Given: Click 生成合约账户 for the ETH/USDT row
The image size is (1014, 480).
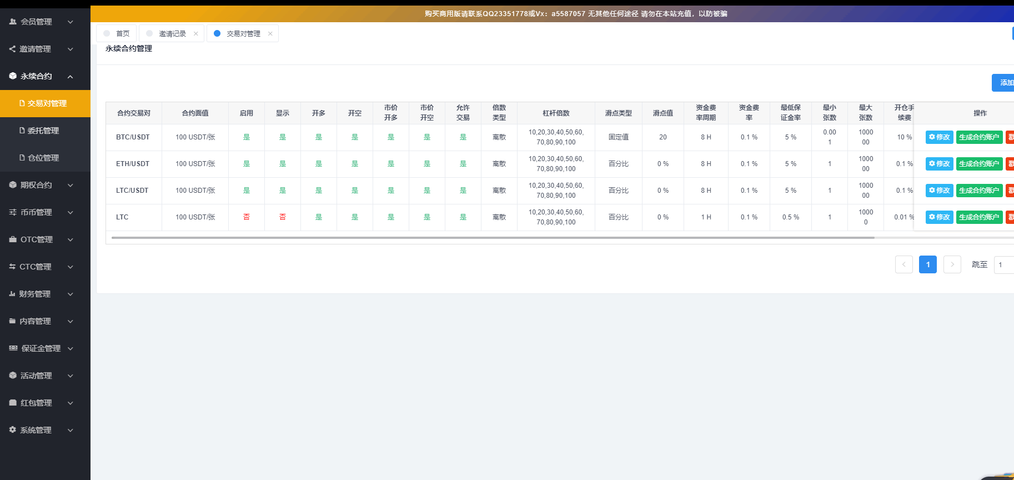Looking at the screenshot, I should (x=979, y=164).
